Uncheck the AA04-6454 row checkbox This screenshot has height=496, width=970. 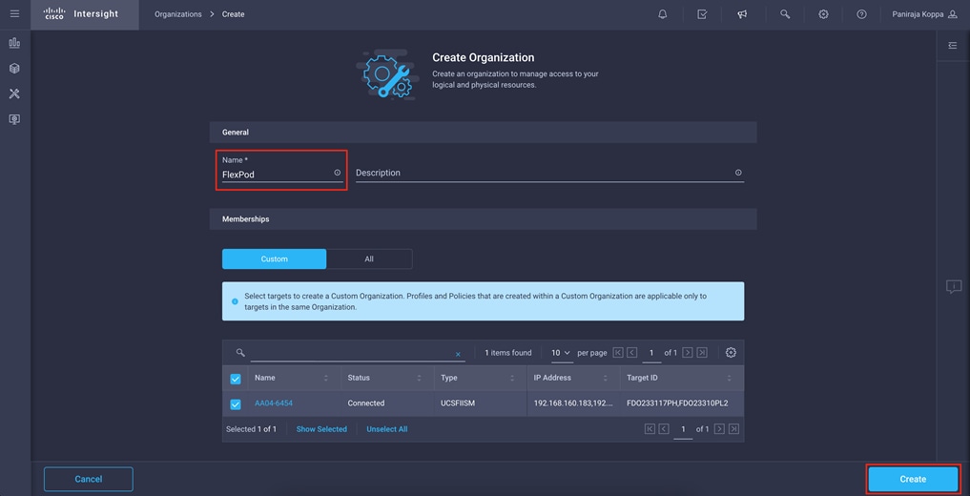(235, 403)
